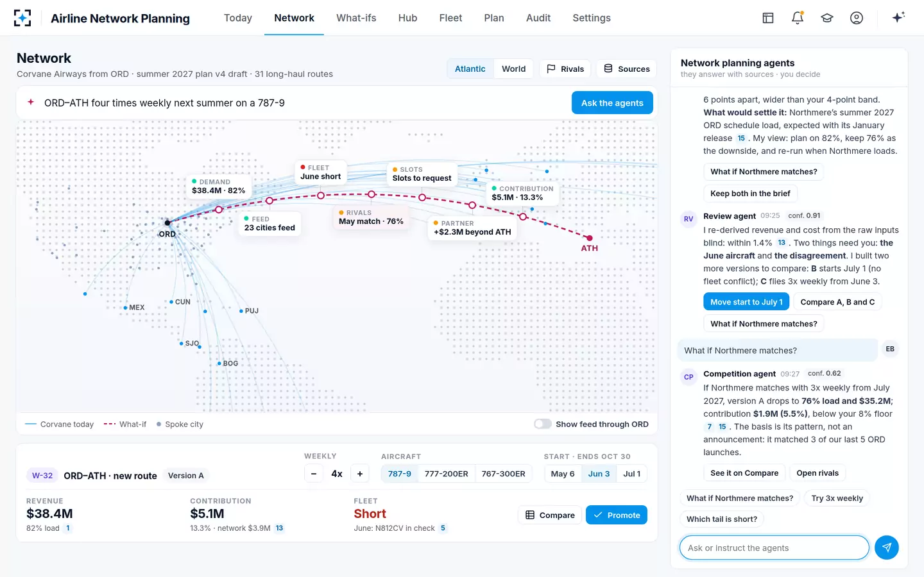Click See it on Compare
Screen dimensions: 924x577
(744, 473)
